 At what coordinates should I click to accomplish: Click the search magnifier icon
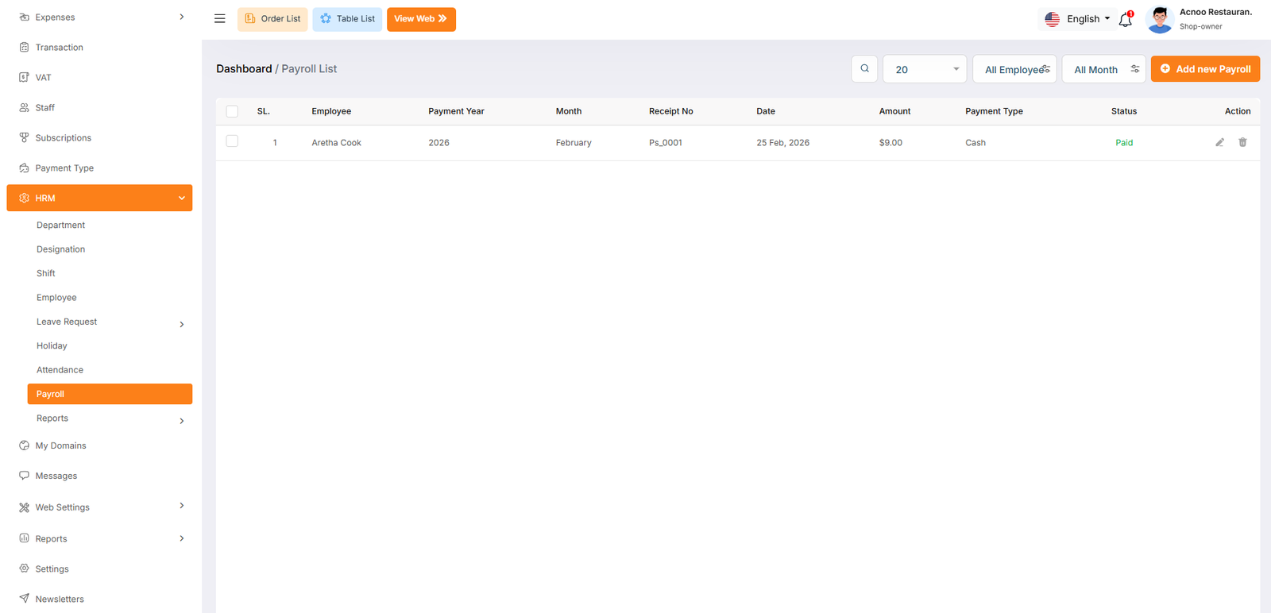(864, 69)
